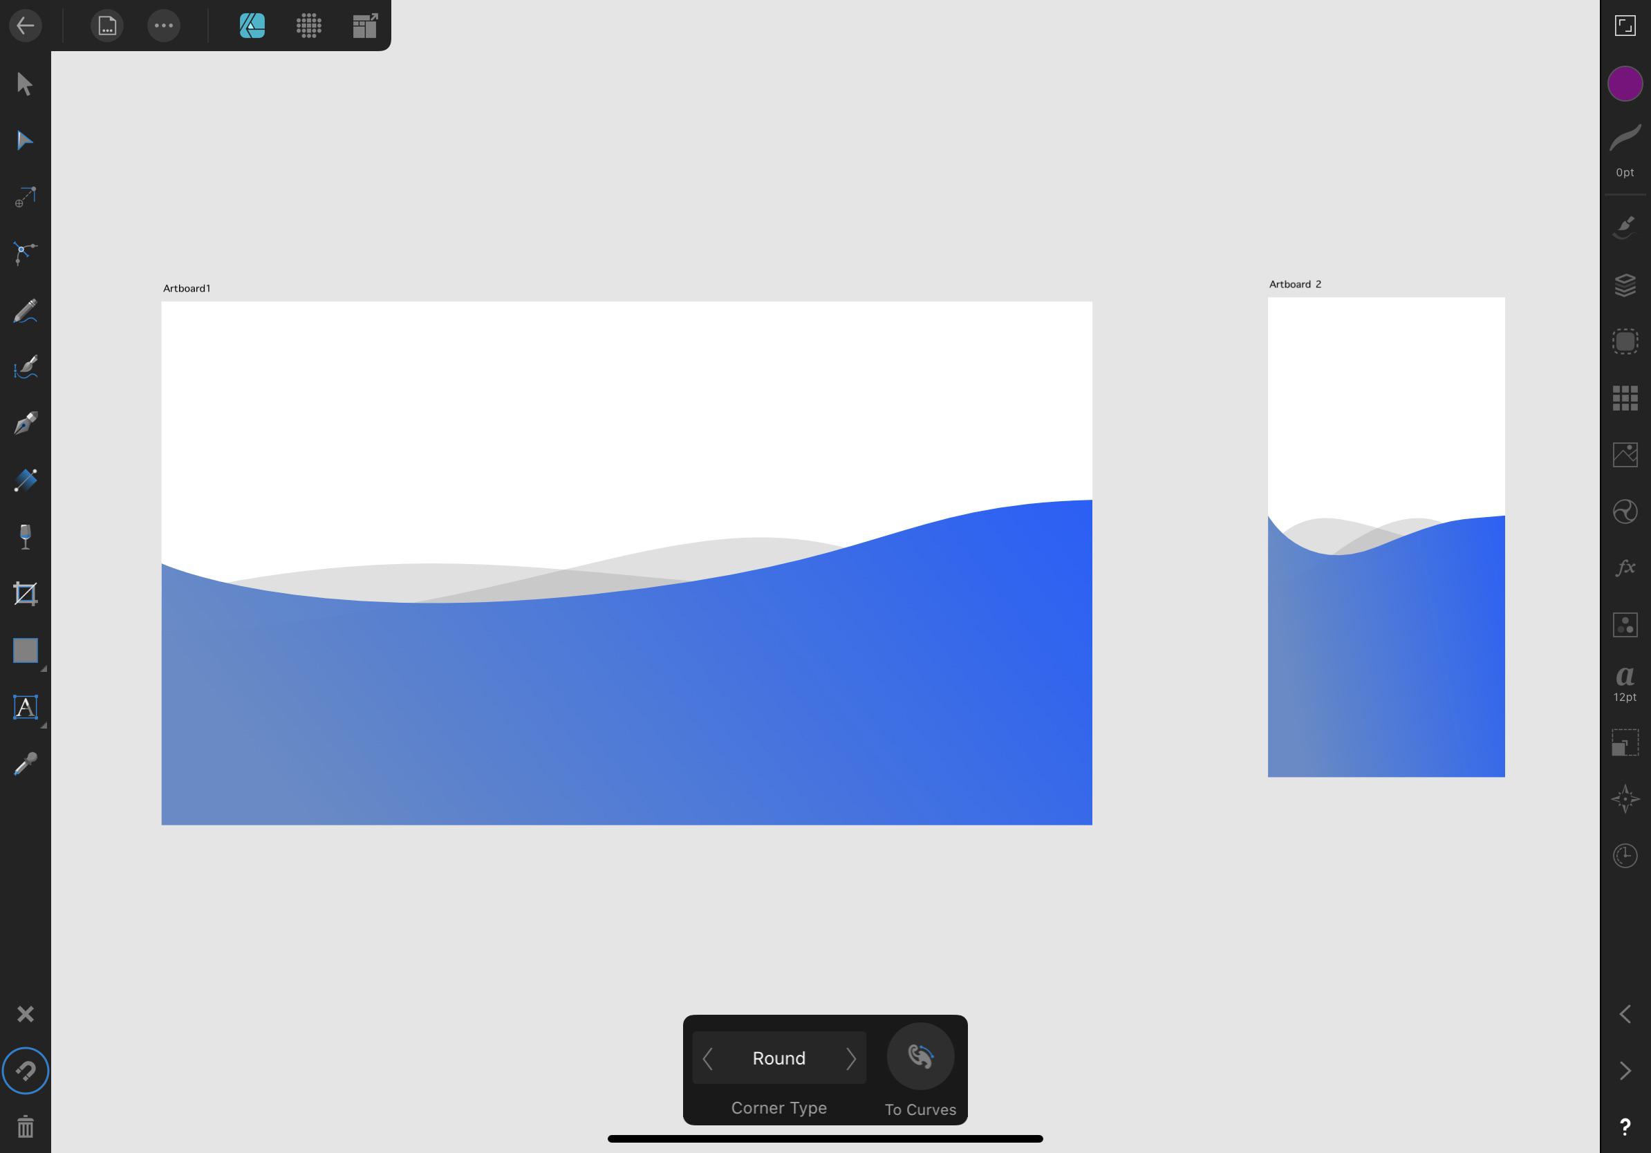Viewport: 1651px width, 1153px height.
Task: Click the Artboard1 canvas thumbnail
Action: click(626, 563)
